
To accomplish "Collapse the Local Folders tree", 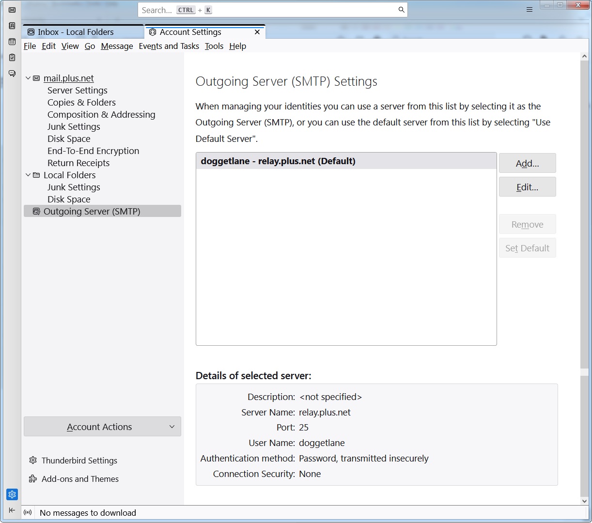I will 28,175.
